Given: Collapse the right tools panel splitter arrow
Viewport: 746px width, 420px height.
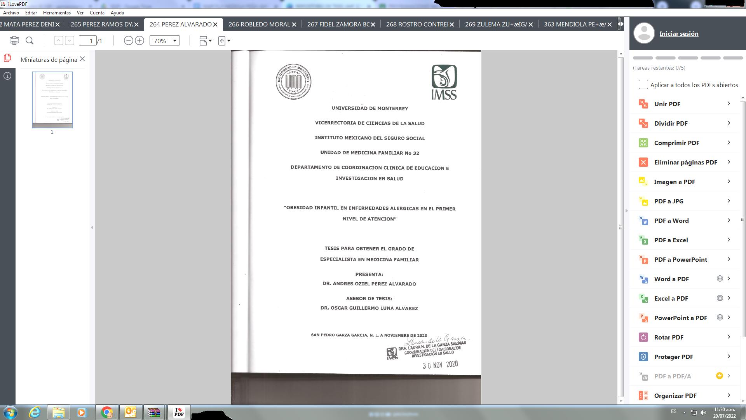Looking at the screenshot, I should 626,211.
